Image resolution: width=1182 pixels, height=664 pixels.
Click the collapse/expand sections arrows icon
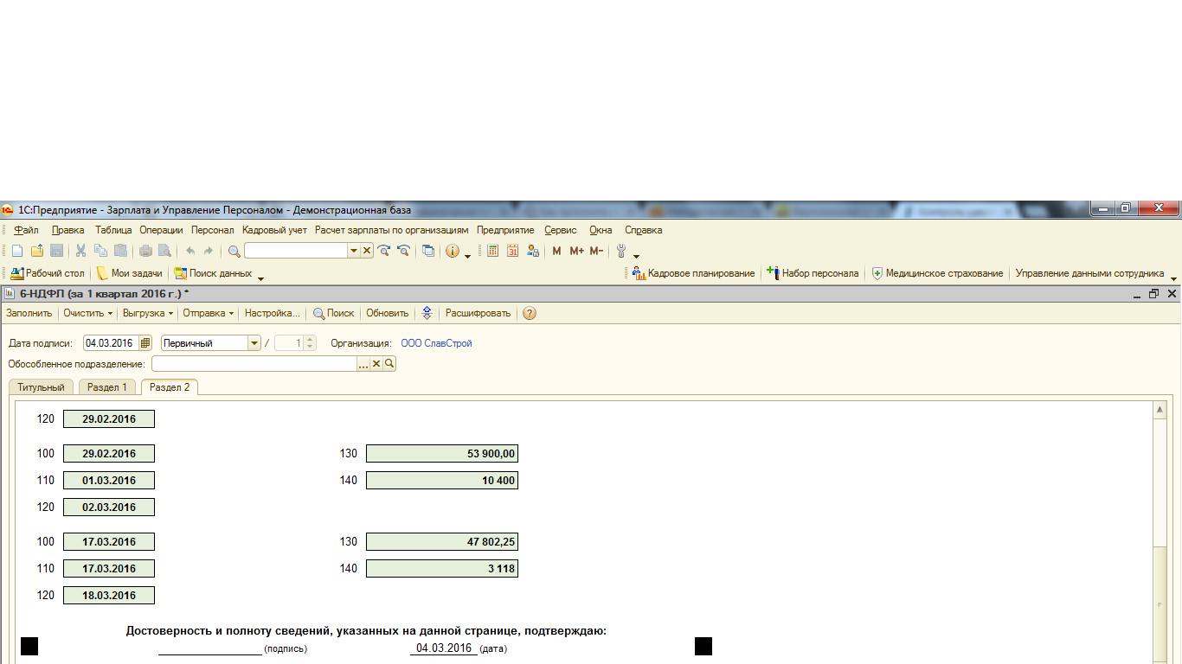(x=426, y=313)
